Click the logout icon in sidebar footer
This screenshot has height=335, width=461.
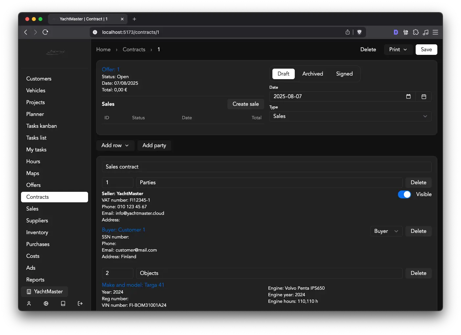pos(80,303)
